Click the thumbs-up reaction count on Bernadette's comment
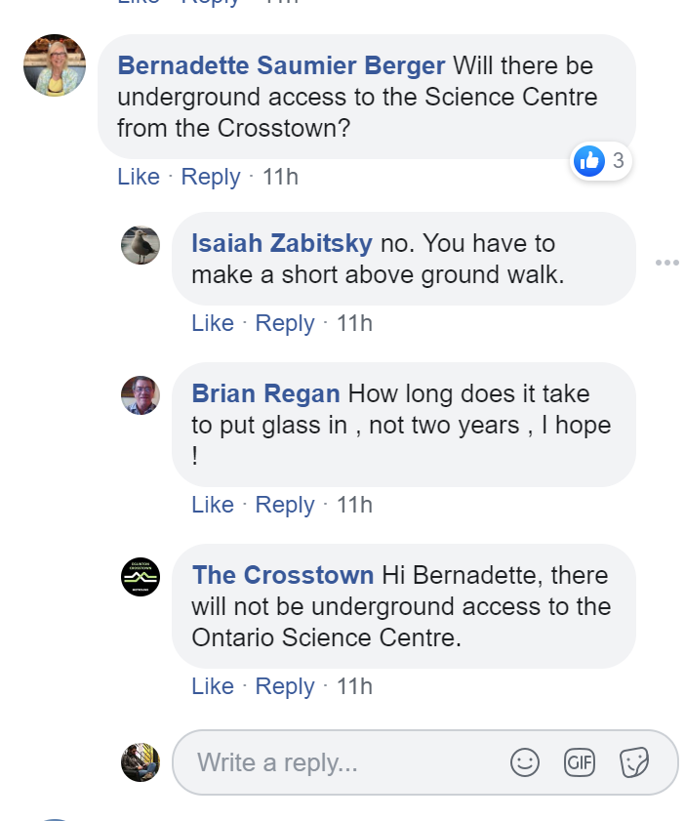Viewport: 685px width, 821px height. (x=602, y=161)
